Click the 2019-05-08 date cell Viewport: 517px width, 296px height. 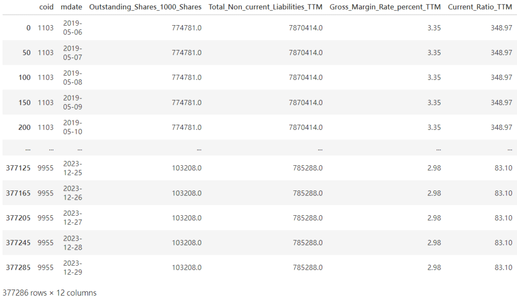coord(72,77)
